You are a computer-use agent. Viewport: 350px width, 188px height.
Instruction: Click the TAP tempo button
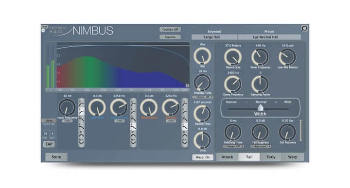click(x=49, y=144)
